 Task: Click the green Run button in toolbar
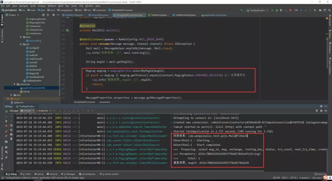coord(272,10)
